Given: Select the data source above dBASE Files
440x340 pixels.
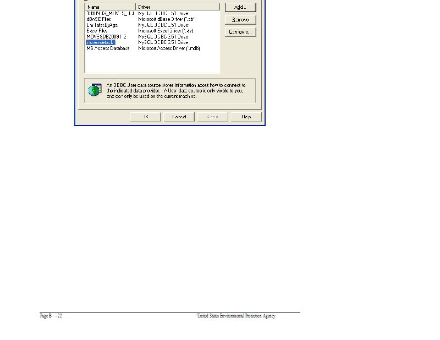Looking at the screenshot, I should [x=110, y=13].
